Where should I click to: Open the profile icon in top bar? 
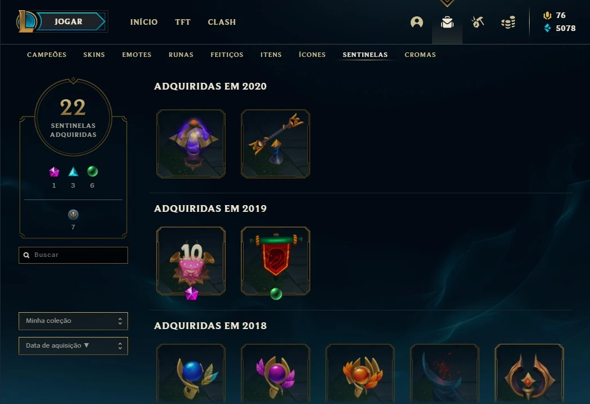point(416,22)
